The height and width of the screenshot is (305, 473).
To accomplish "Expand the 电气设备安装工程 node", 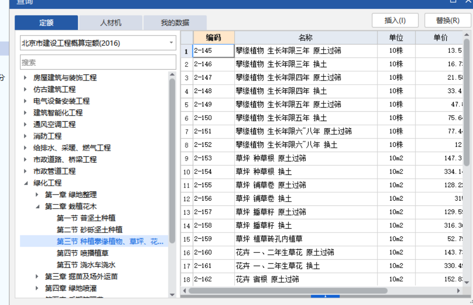I will [25, 101].
